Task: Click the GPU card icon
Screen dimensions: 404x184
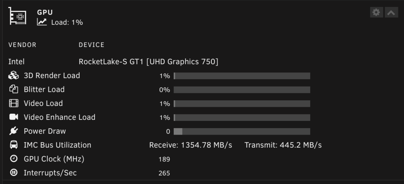Action: pos(17,16)
